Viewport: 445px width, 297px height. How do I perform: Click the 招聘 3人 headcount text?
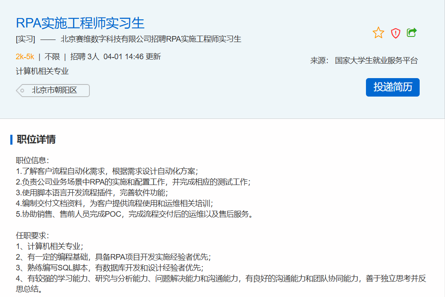coord(85,57)
